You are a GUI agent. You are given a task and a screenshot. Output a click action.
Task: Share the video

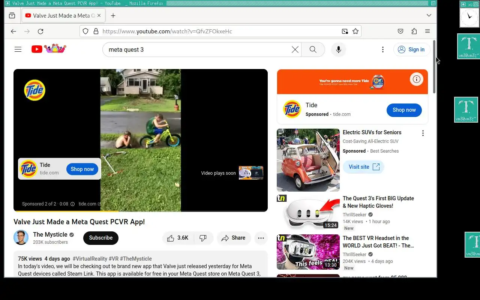233,238
